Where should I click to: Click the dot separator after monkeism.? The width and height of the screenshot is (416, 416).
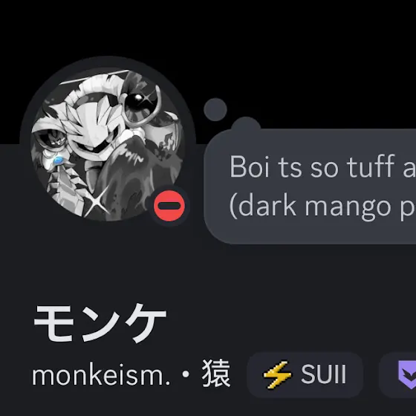(186, 374)
